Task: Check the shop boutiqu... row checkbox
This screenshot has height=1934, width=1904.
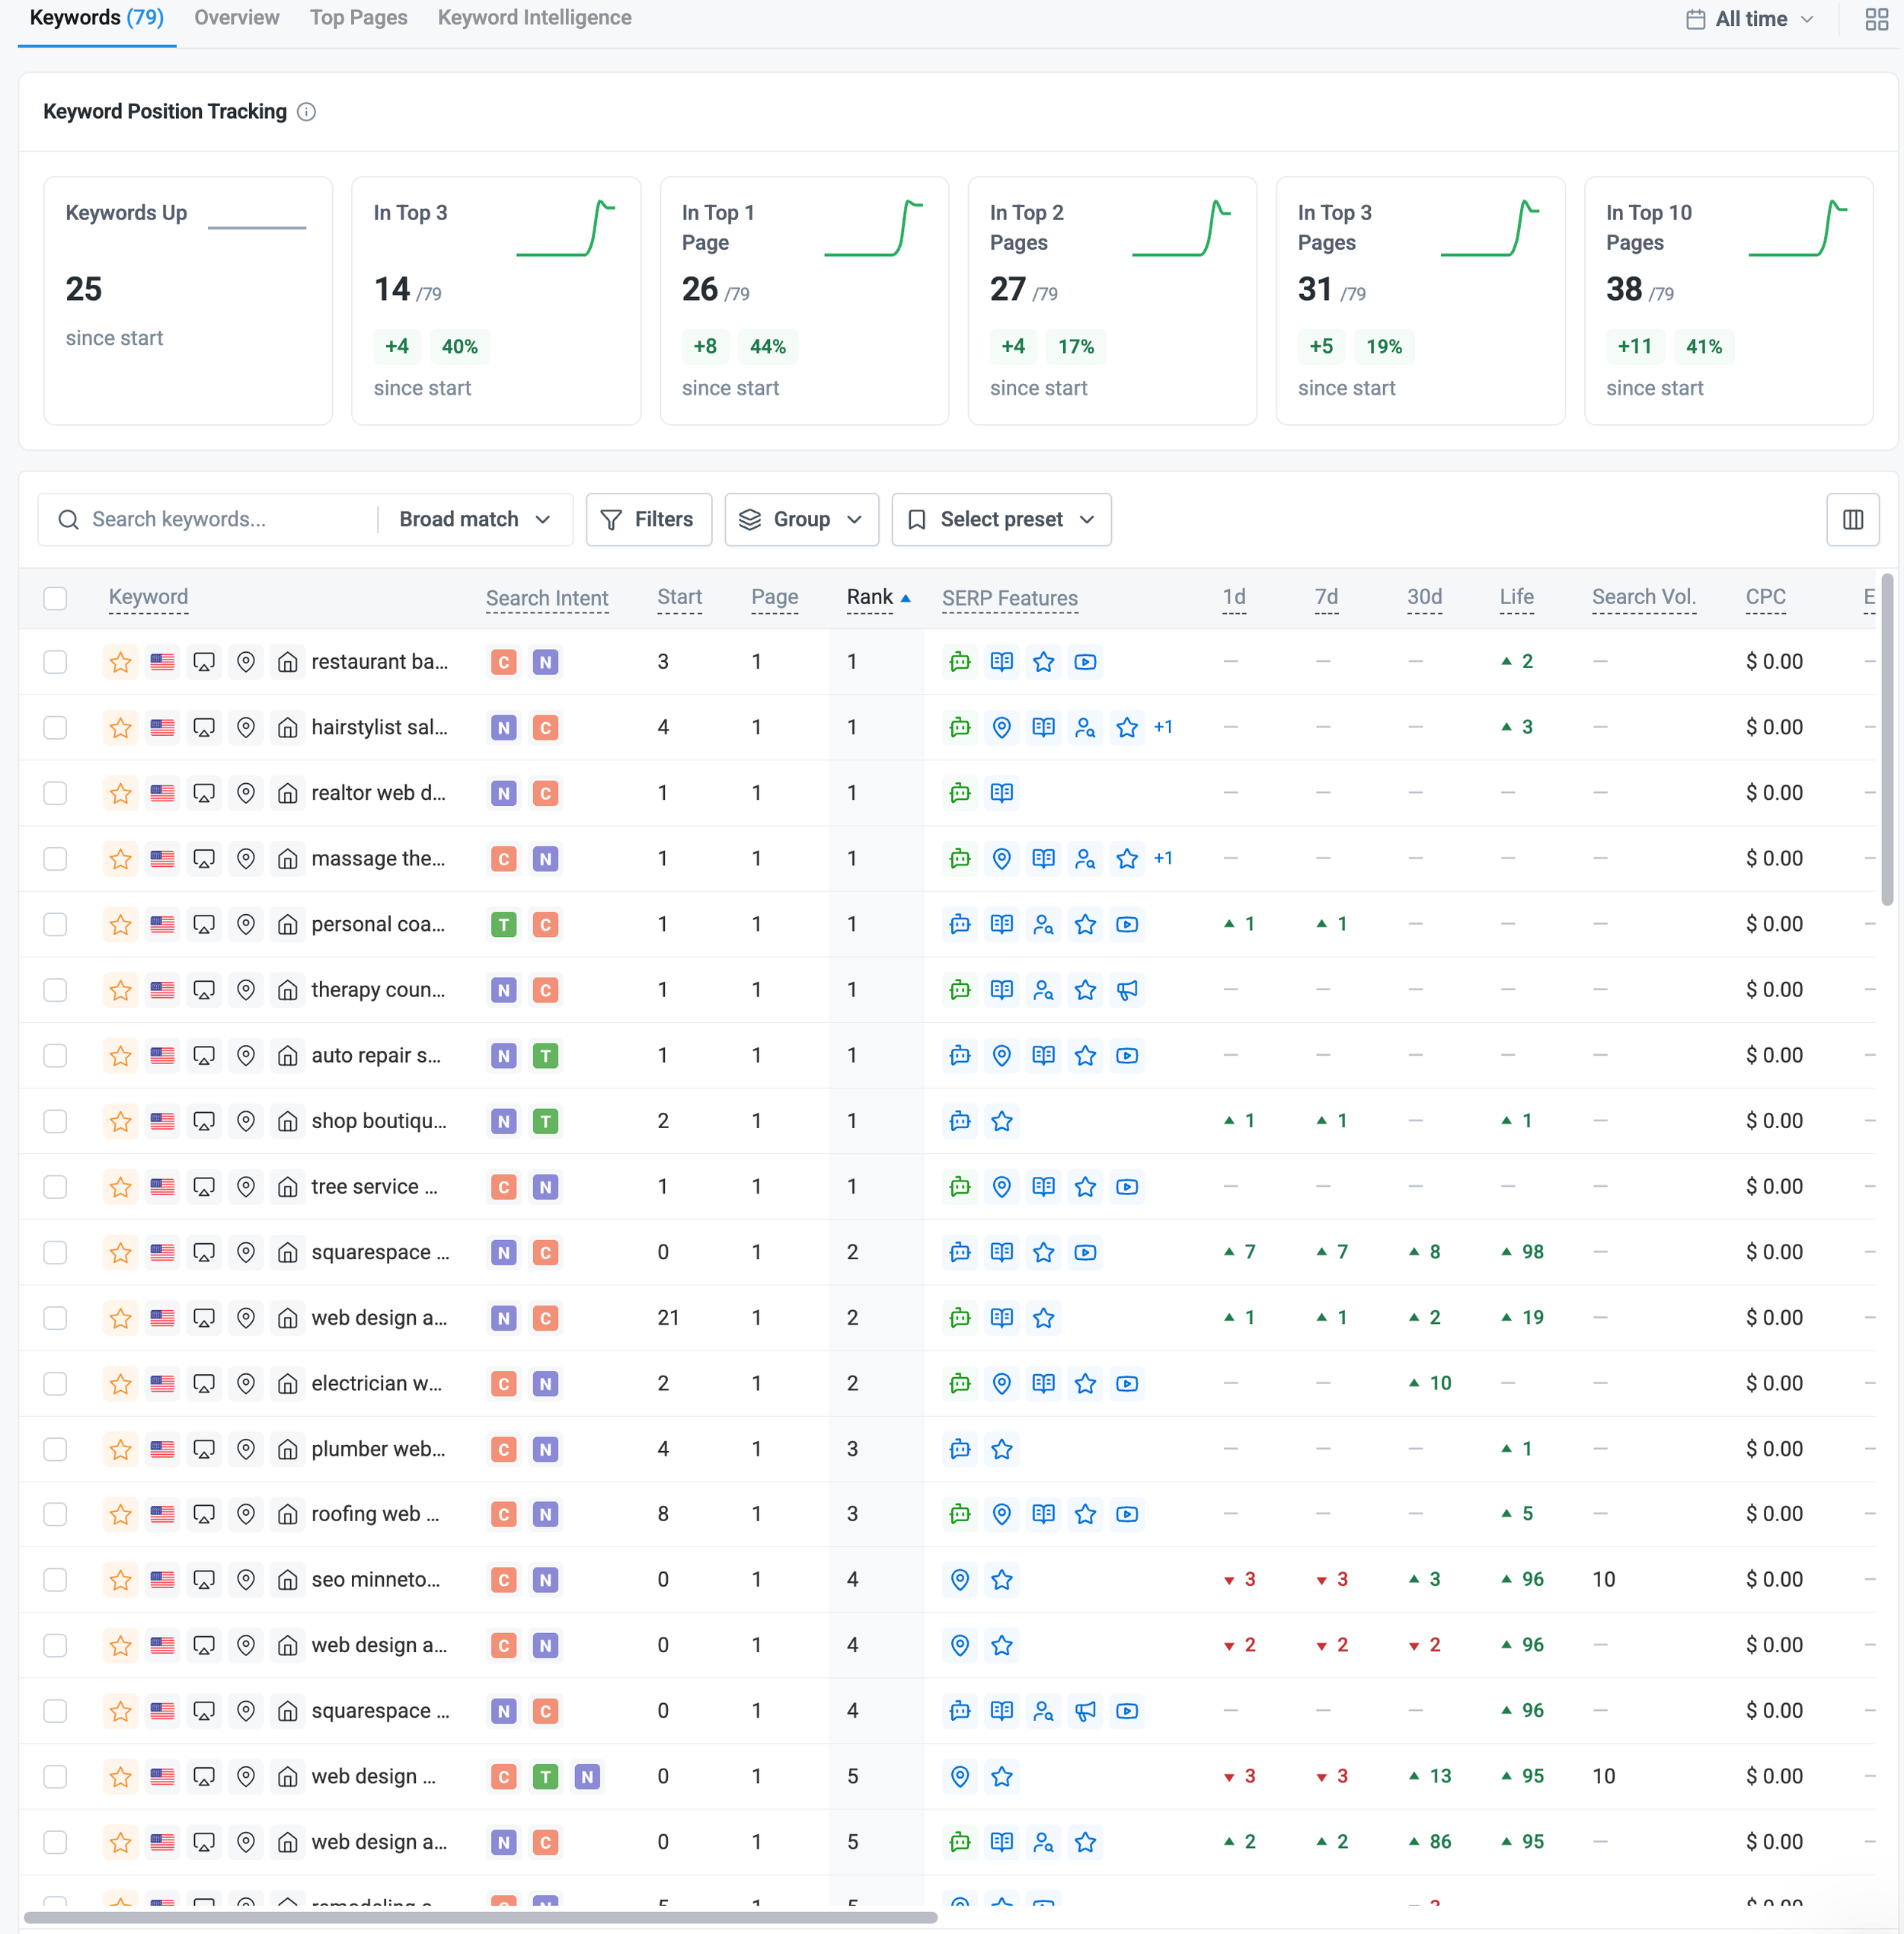Action: [55, 1121]
